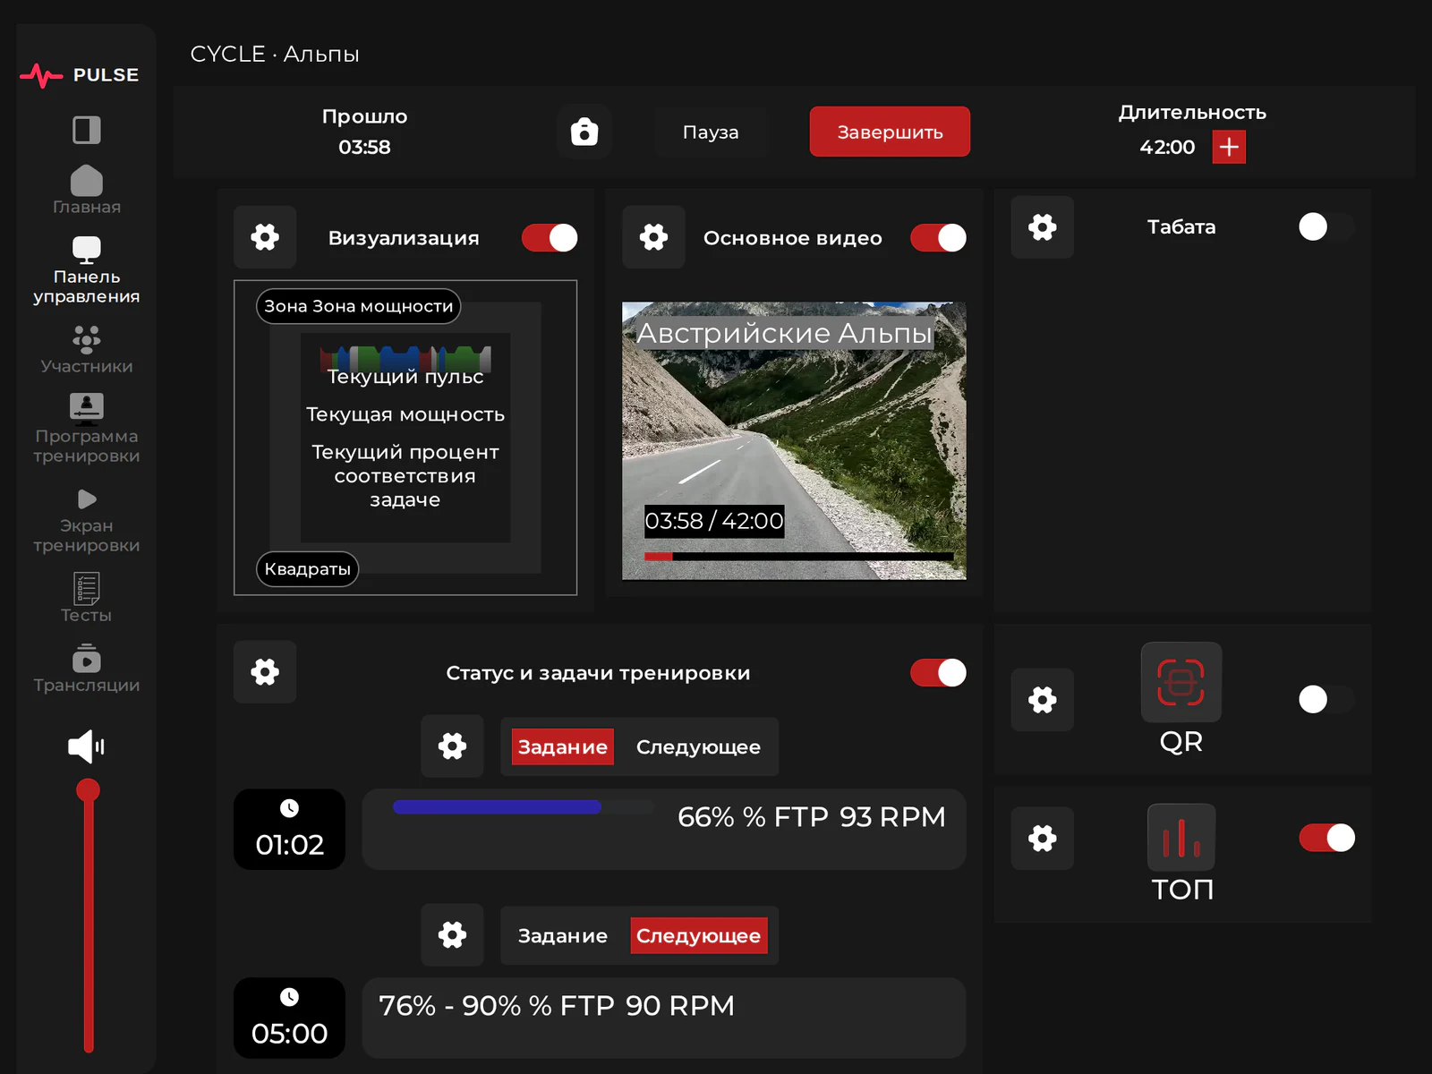
Task: Open Программа тренировки icon
Action: point(87,406)
